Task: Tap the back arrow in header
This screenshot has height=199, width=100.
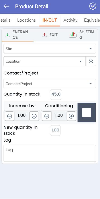Action: [x=6, y=6]
